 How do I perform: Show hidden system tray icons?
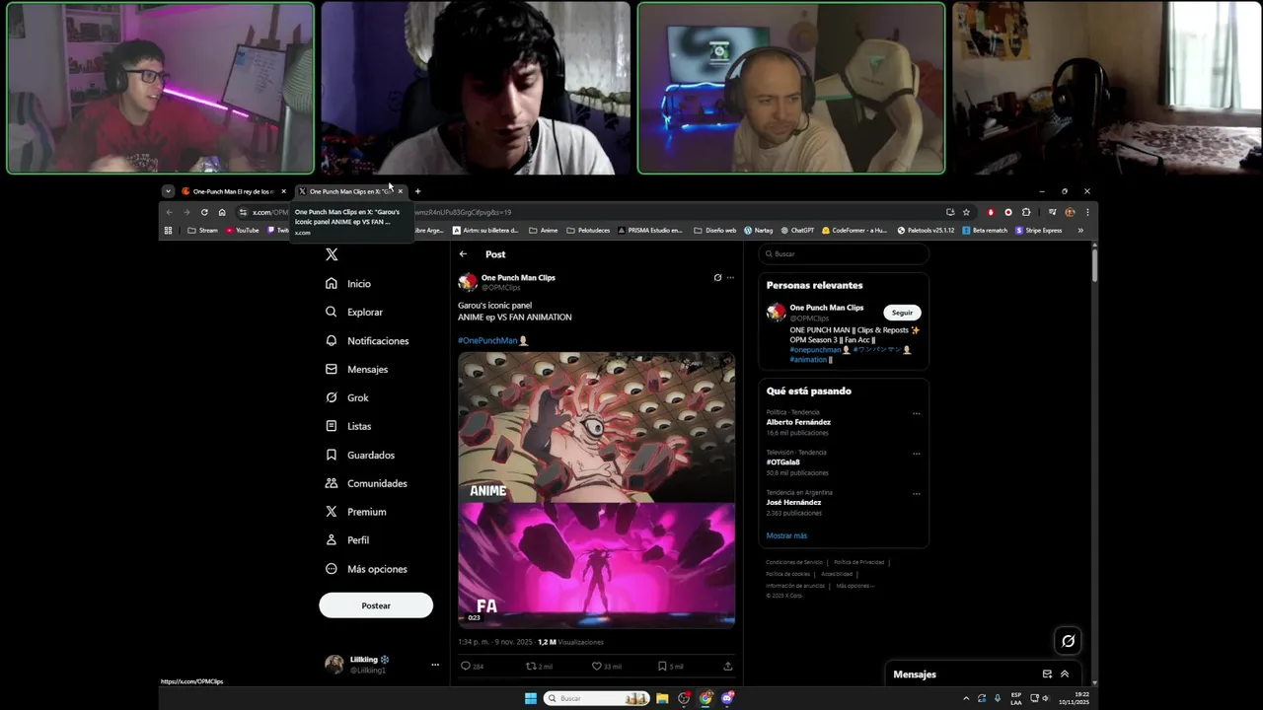pos(966,698)
